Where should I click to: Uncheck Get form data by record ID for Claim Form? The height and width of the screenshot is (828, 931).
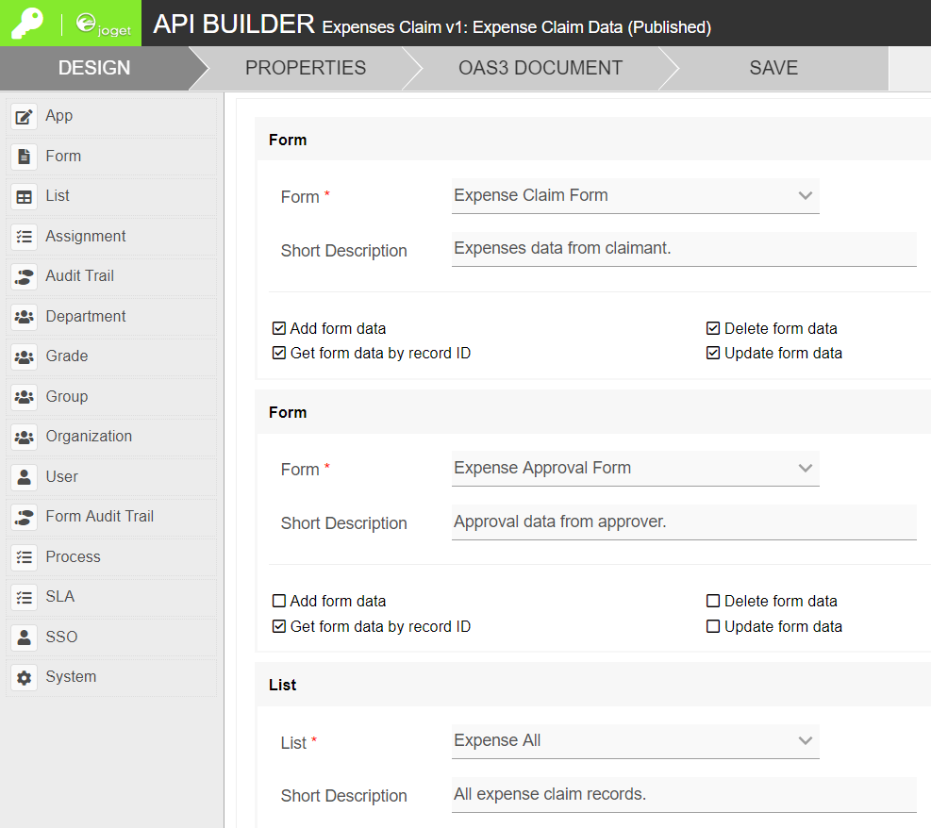[278, 353]
